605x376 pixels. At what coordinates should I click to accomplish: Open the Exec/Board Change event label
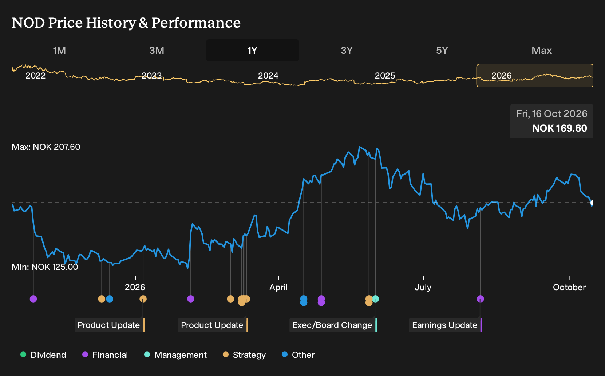pyautogui.click(x=333, y=325)
